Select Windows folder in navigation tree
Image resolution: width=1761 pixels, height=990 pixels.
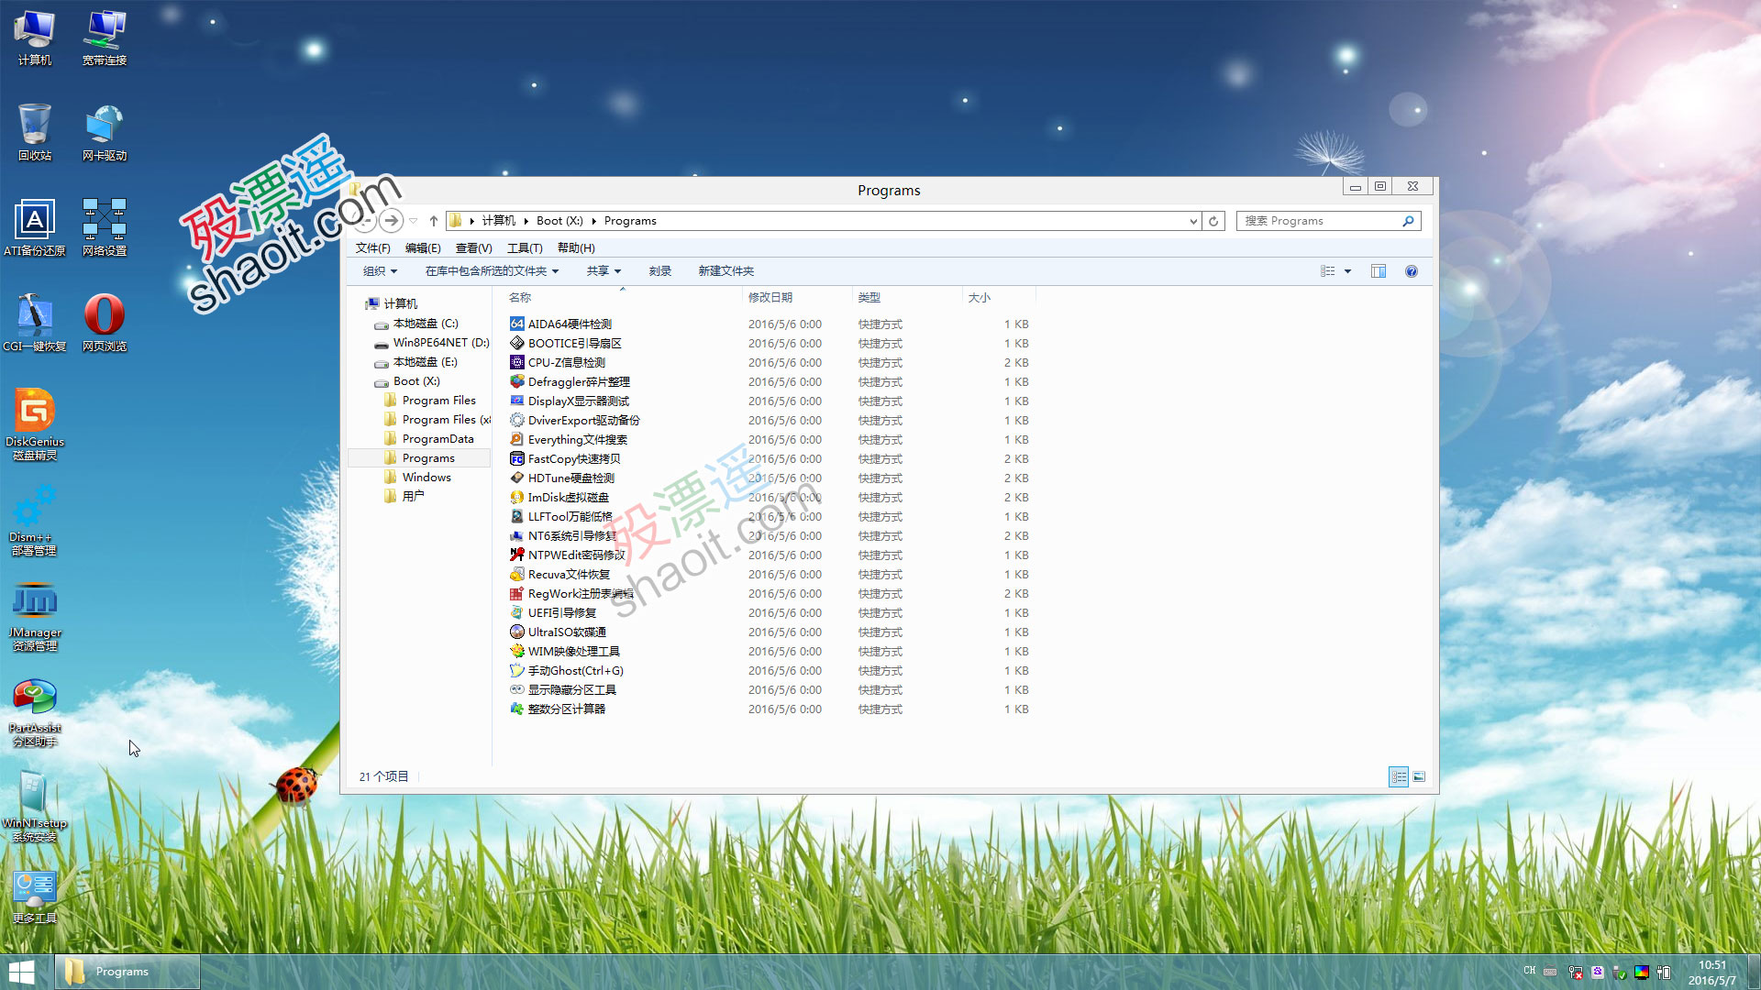coord(426,478)
